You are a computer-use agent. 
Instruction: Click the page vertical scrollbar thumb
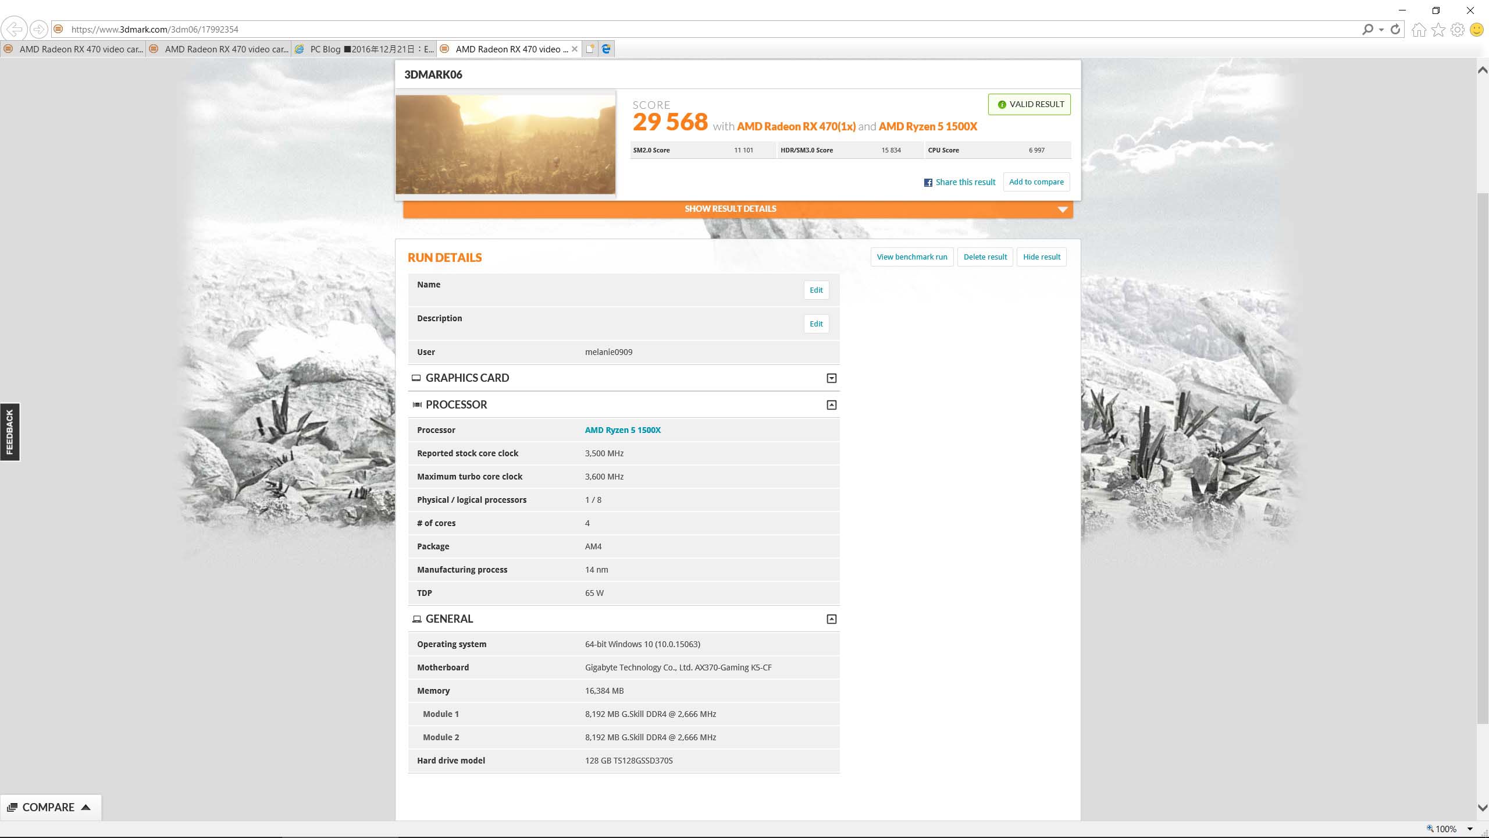1483,459
